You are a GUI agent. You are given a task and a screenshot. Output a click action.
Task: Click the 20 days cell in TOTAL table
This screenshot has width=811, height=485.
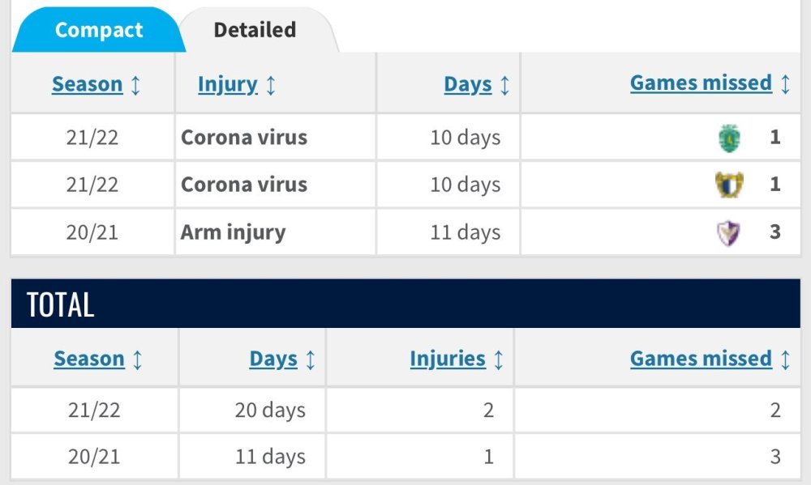[270, 411]
